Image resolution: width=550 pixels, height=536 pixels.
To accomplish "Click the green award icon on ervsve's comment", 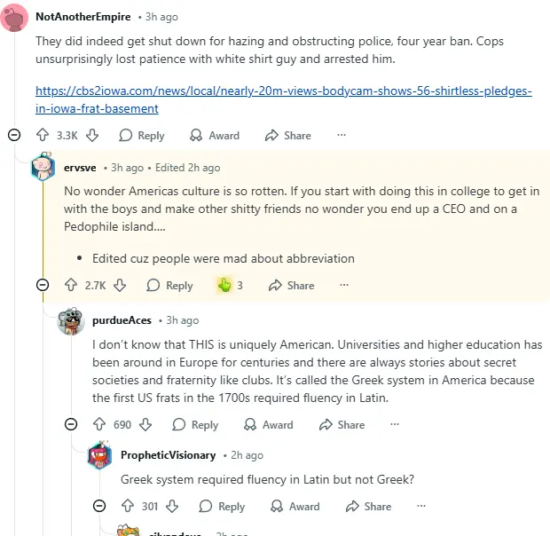I will (x=224, y=286).
